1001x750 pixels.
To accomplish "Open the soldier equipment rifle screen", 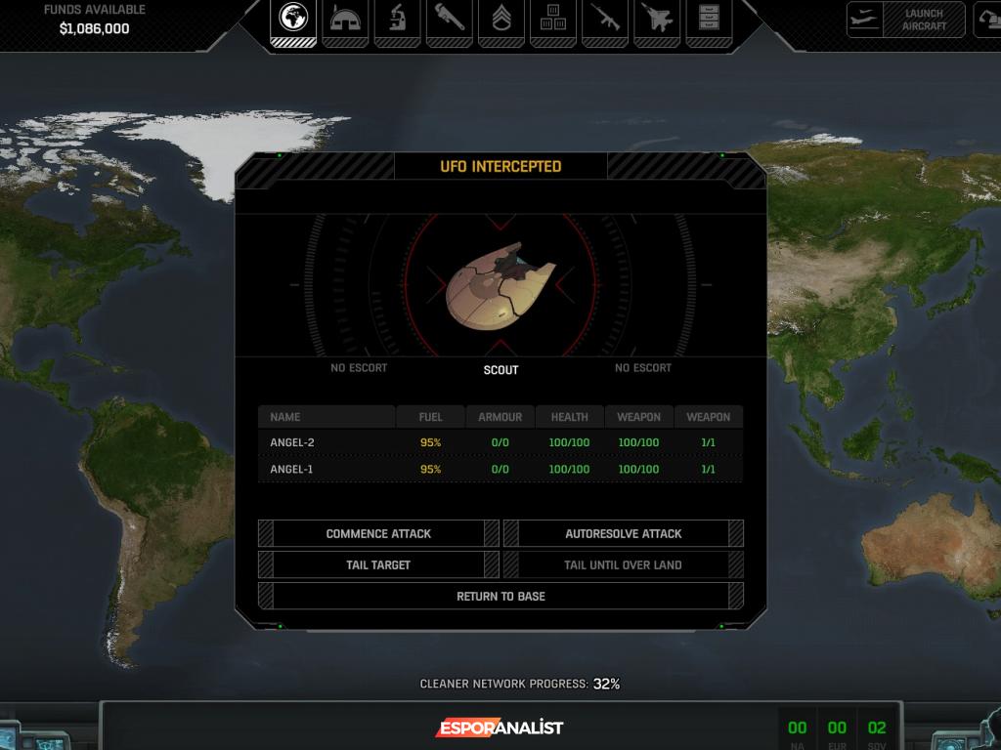I will [x=604, y=19].
